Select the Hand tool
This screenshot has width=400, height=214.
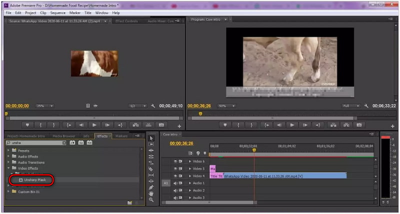151,193
